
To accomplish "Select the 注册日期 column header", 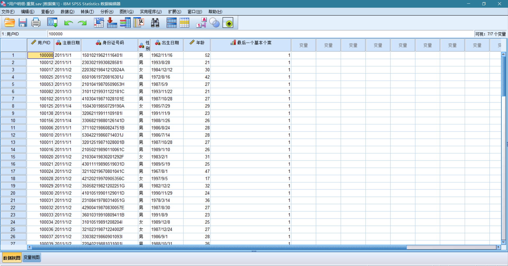I will click(67, 45).
